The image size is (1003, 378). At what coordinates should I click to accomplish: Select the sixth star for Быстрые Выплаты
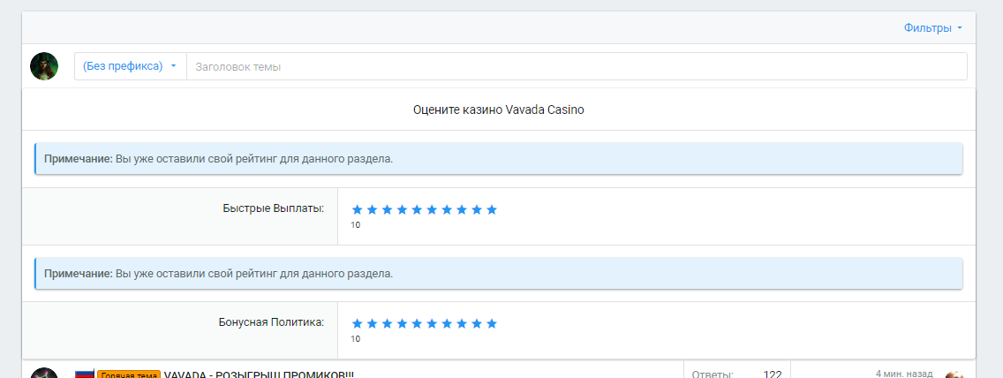click(432, 210)
